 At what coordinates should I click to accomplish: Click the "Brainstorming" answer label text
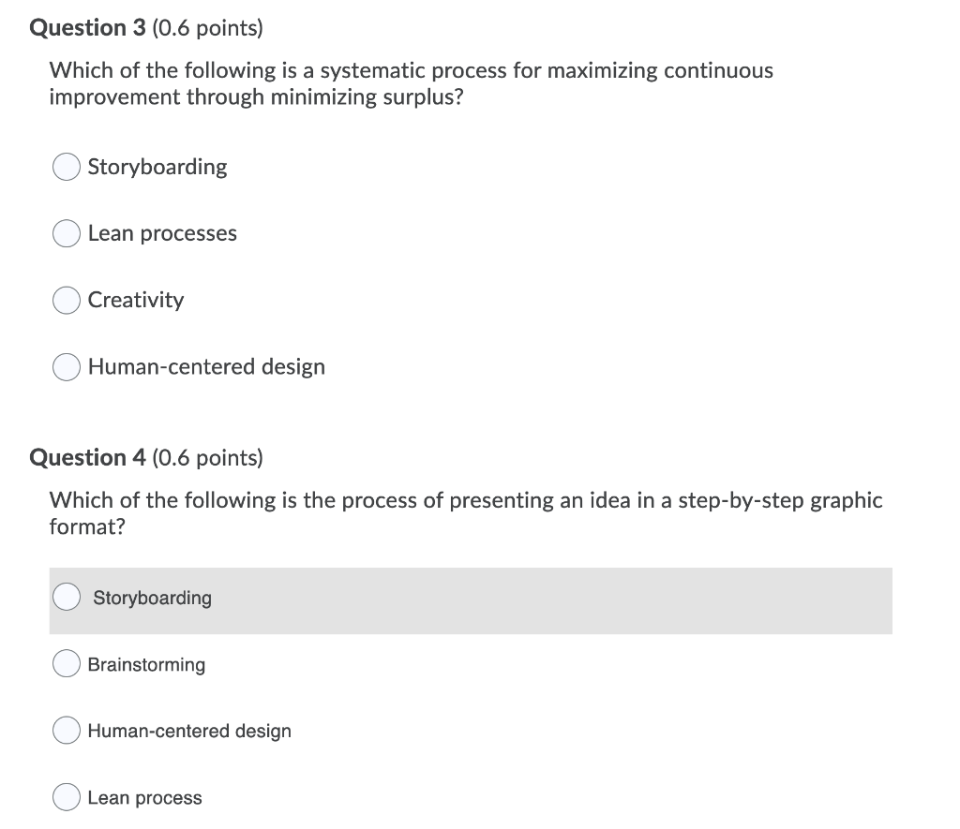(x=146, y=664)
